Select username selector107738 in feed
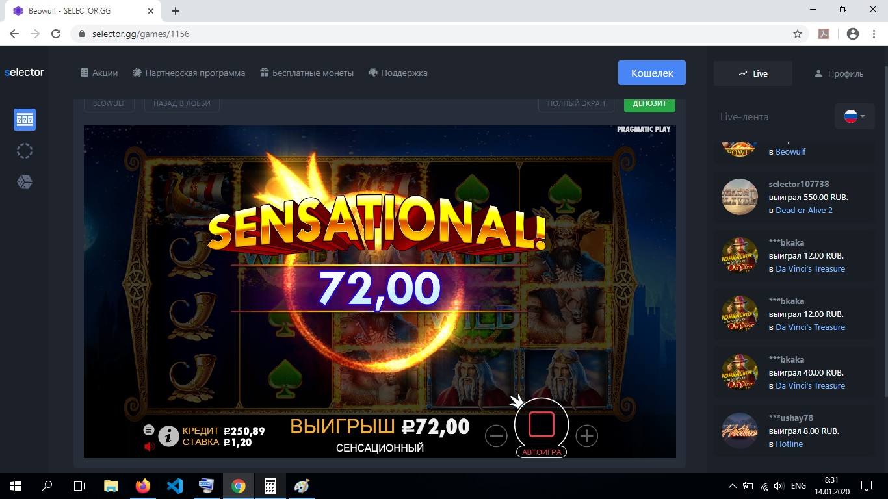888x499 pixels. pyautogui.click(x=799, y=184)
